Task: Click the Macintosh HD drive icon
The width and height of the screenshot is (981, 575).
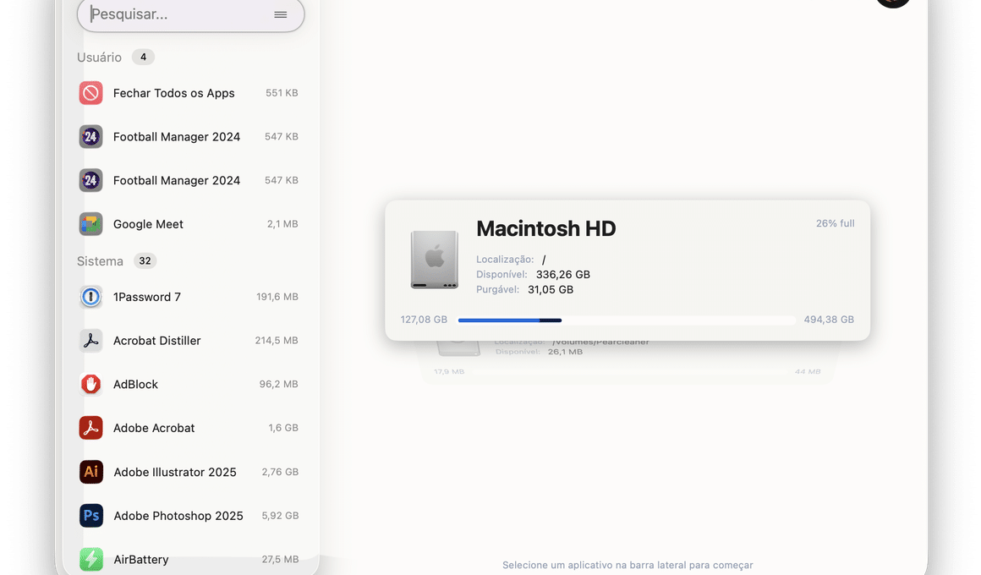Action: coord(434,259)
